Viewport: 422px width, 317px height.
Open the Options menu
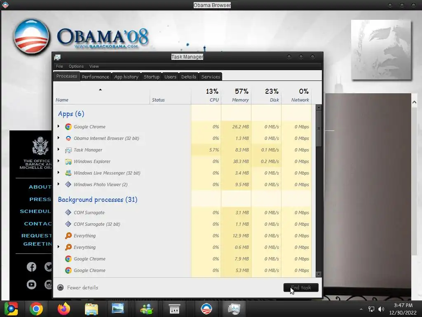pyautogui.click(x=76, y=66)
